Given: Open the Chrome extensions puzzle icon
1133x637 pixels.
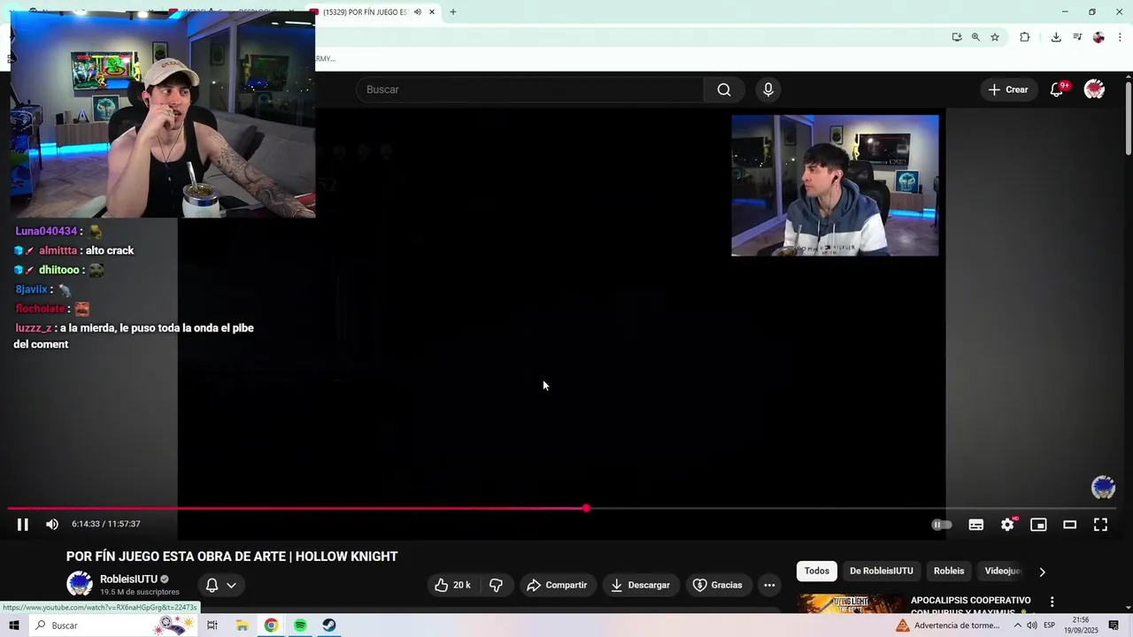Looking at the screenshot, I should pos(1025,37).
